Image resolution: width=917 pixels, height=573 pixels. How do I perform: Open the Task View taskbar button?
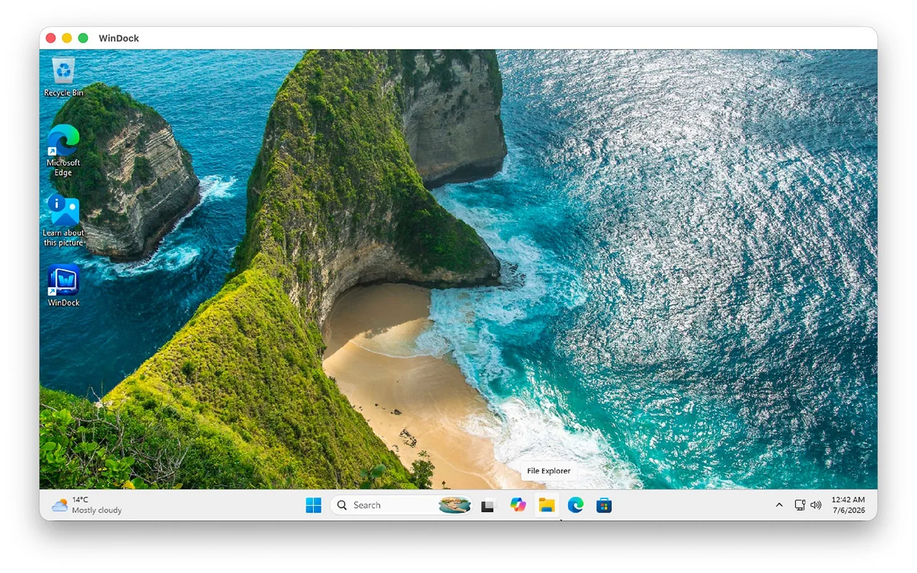(x=488, y=506)
